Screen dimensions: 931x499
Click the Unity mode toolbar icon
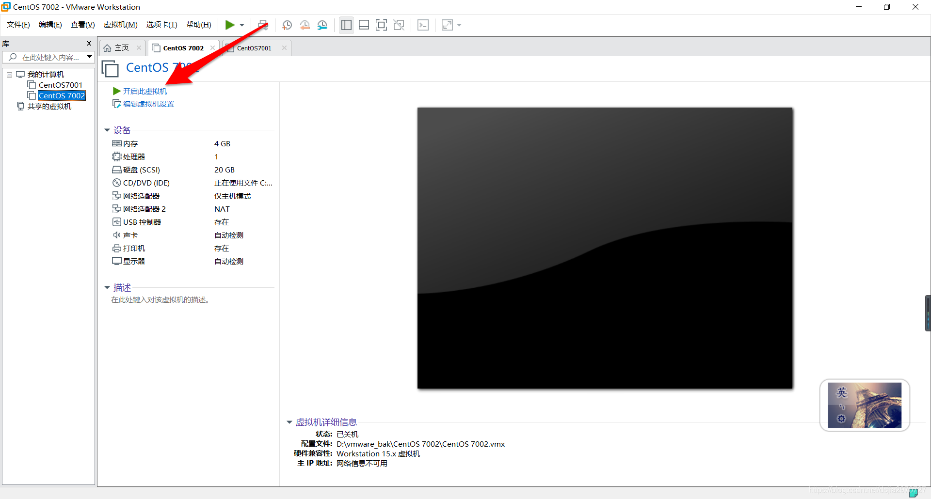pyautogui.click(x=399, y=25)
